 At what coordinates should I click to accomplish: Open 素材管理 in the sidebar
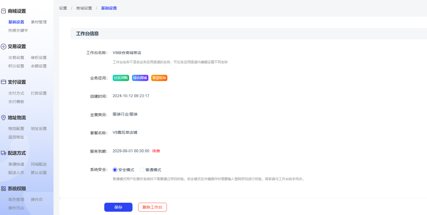pyautogui.click(x=39, y=22)
